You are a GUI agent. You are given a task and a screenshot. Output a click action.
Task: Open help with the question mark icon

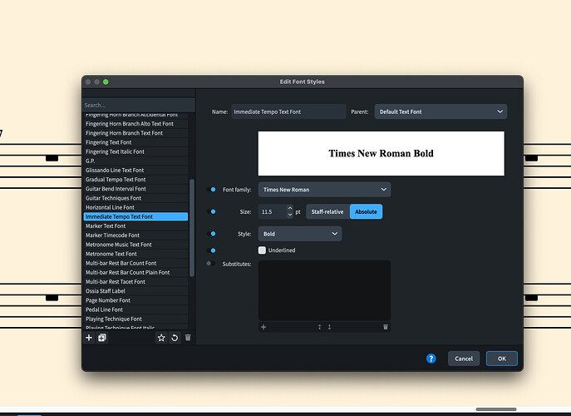(x=431, y=359)
